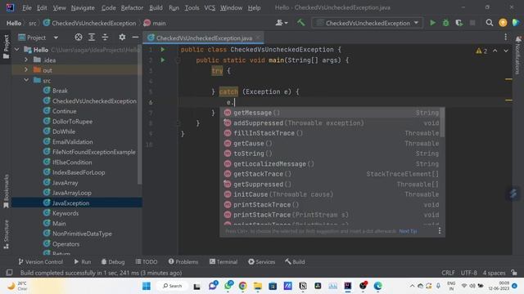Collapse the src folder
Screen dimensions: 524x294
click(x=26, y=80)
